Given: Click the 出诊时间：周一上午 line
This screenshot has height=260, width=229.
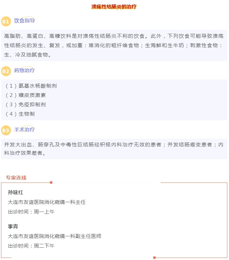Looking at the screenshot, I should tap(31, 212).
